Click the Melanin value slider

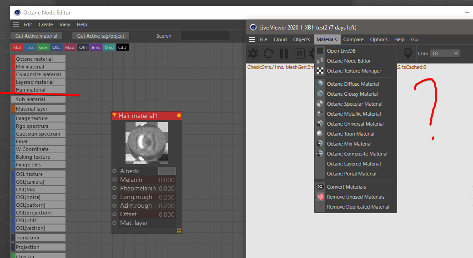click(166, 180)
